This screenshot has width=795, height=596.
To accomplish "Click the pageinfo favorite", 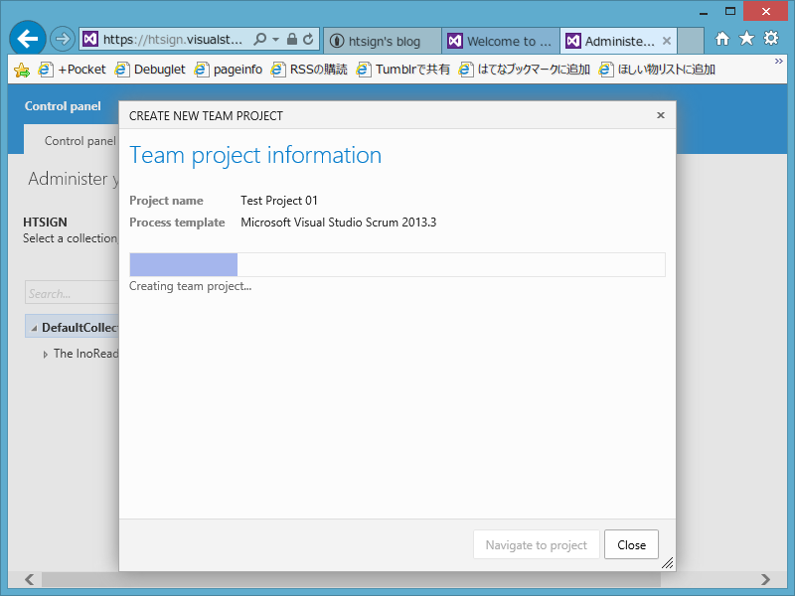I will (x=229, y=70).
